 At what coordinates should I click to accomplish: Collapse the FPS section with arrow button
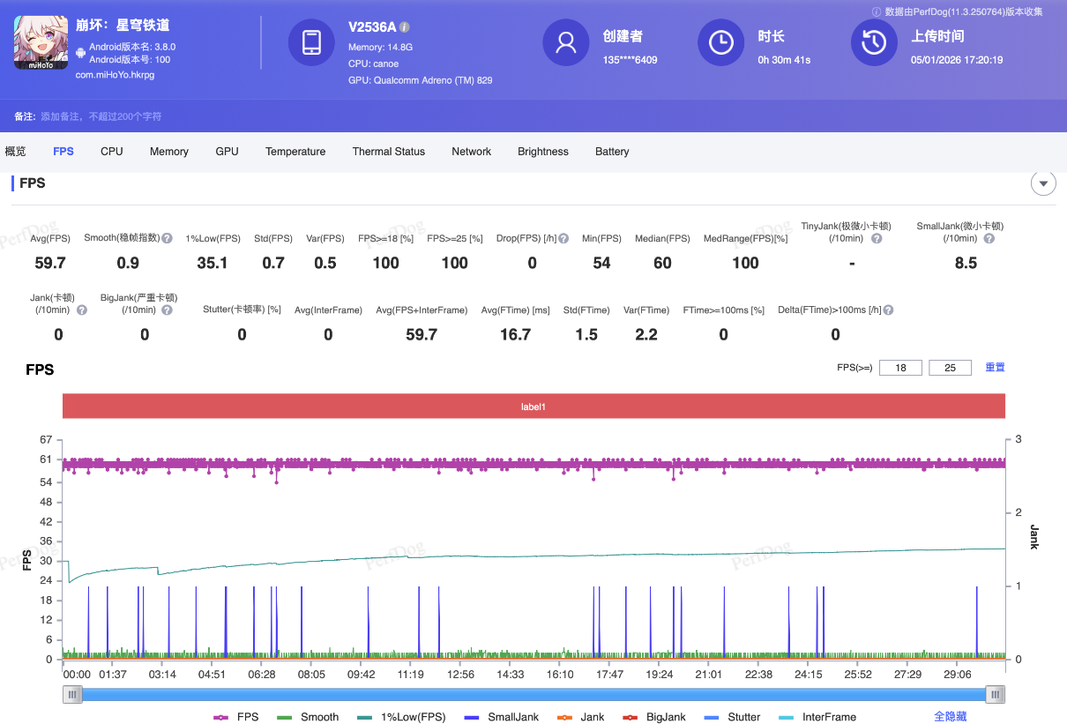[x=1043, y=183]
